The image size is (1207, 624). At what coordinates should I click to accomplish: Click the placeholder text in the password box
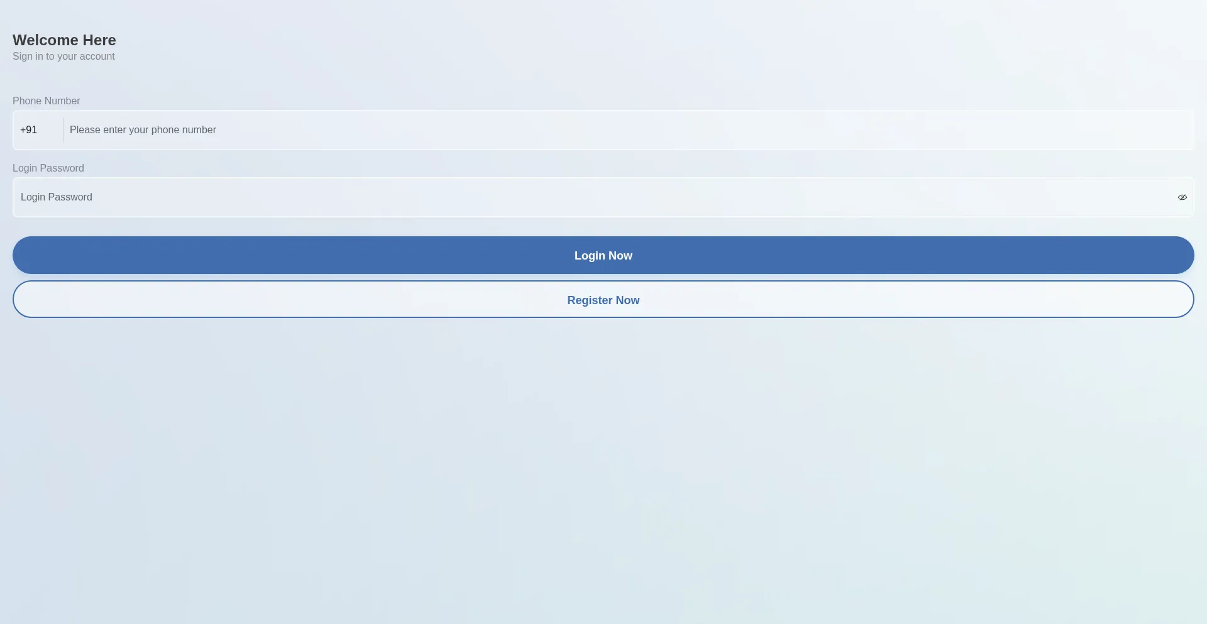tap(57, 197)
